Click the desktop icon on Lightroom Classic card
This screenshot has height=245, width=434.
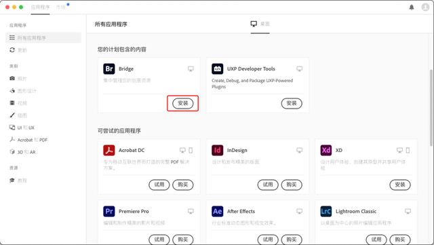408,211
